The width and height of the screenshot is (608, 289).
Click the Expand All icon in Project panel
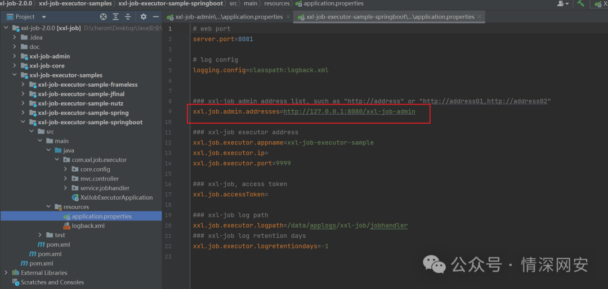(x=115, y=17)
